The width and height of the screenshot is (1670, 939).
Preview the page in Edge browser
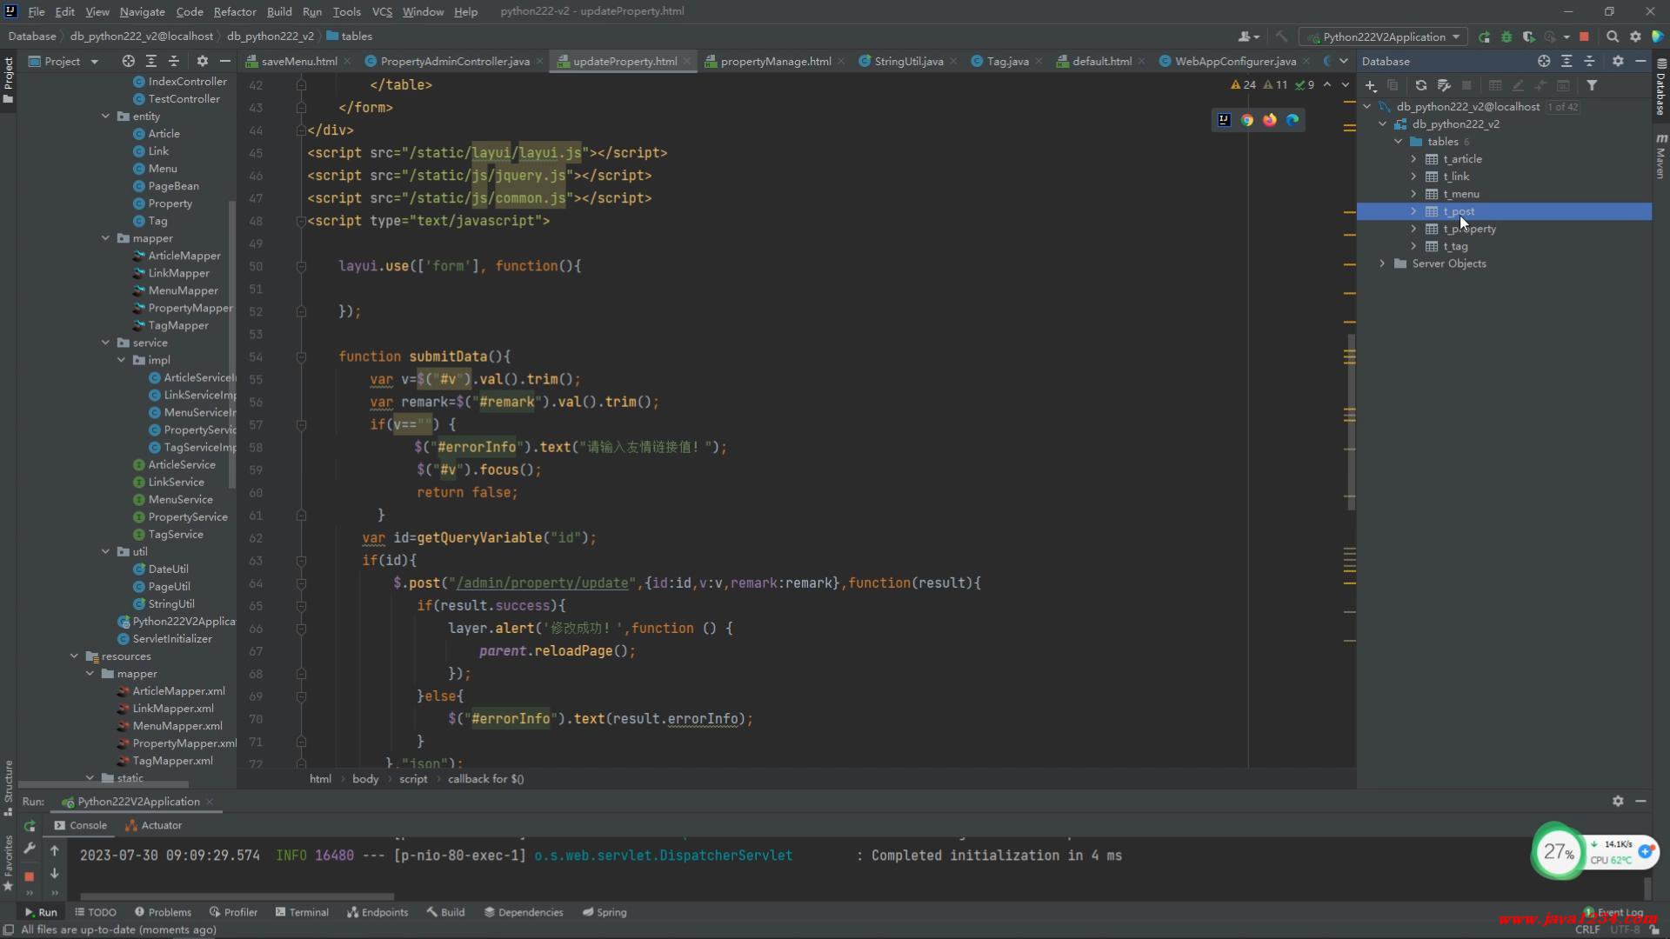point(1293,120)
